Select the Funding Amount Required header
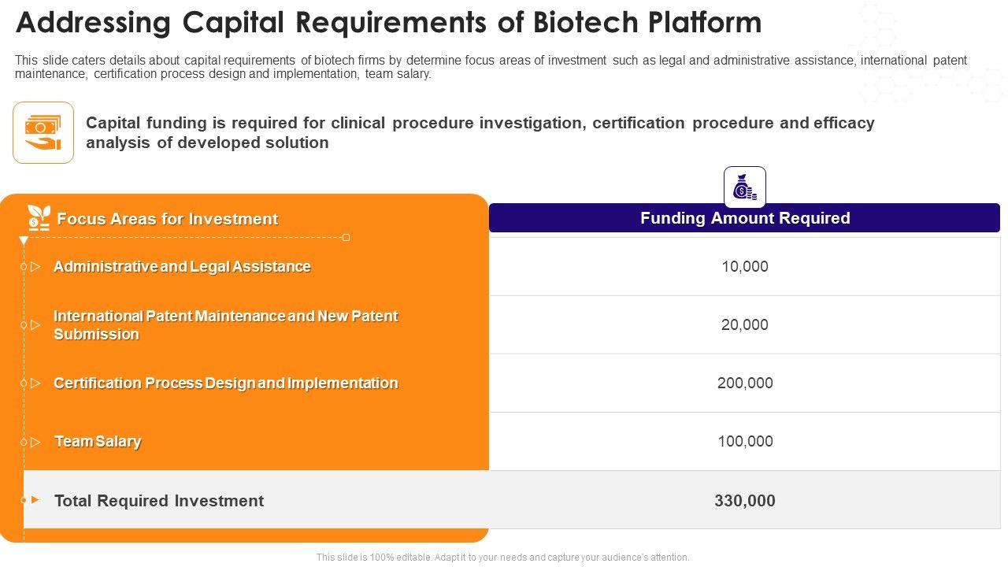This screenshot has width=1008, height=567. (744, 218)
